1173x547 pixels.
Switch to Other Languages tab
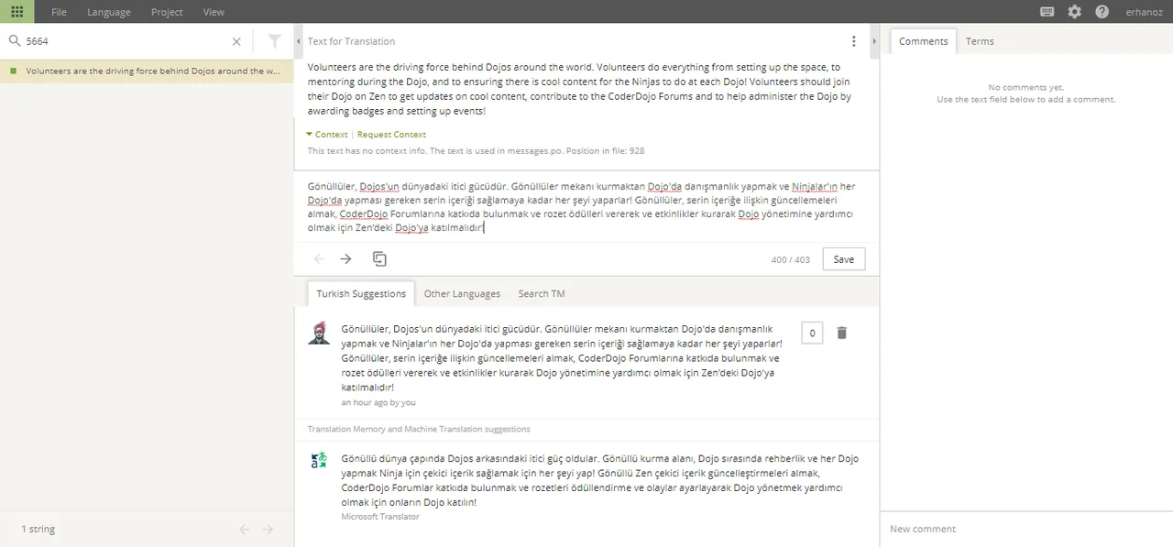click(462, 294)
